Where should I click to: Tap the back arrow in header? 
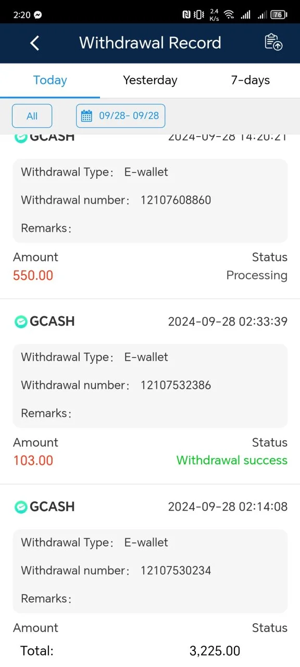tap(35, 43)
